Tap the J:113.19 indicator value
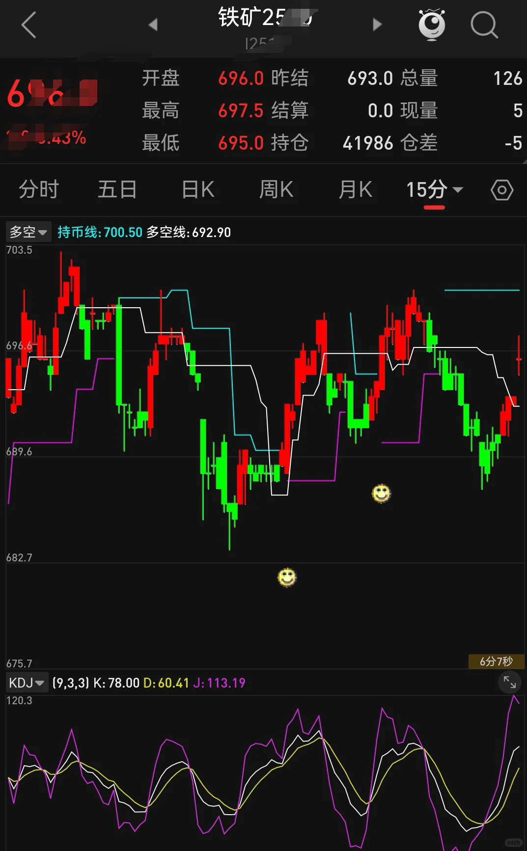The height and width of the screenshot is (851, 527). tap(219, 683)
